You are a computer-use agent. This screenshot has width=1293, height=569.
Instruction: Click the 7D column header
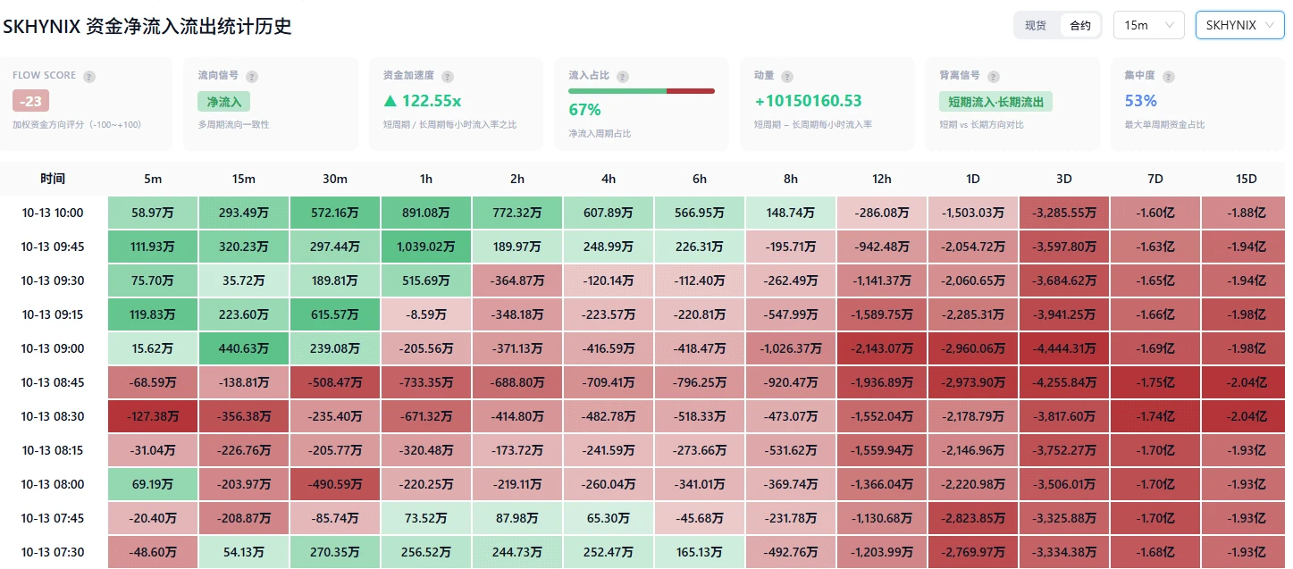(1155, 179)
